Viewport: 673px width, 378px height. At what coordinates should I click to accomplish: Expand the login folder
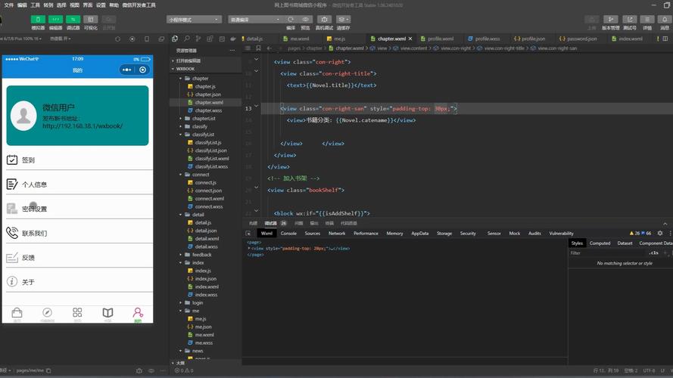(x=181, y=302)
